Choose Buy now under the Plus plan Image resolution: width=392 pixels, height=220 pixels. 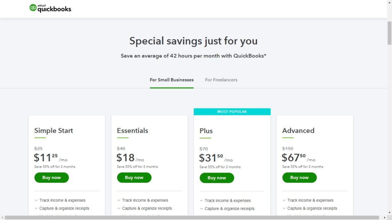[x=217, y=178]
